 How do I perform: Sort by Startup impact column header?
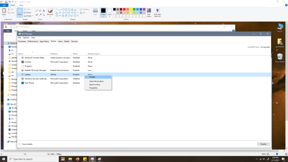[x=94, y=54]
